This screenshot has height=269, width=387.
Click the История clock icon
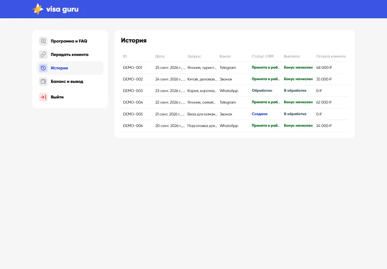click(x=43, y=68)
